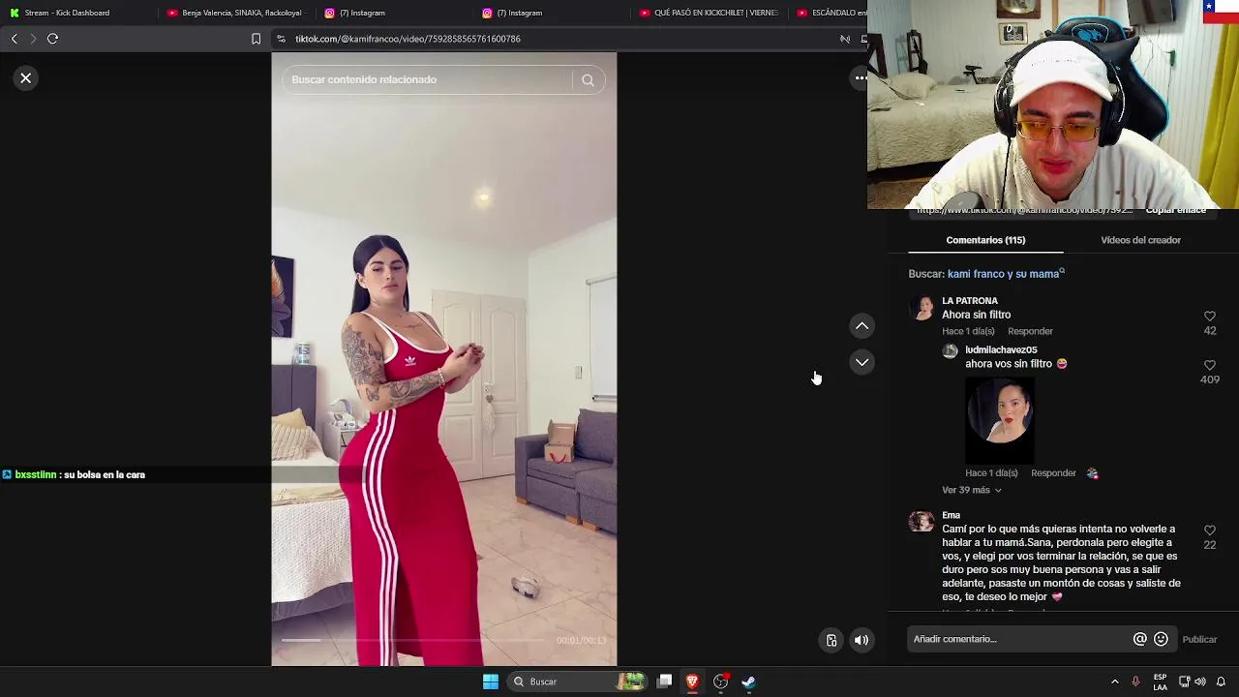Like LA PATRONA's comment

pos(1209,317)
